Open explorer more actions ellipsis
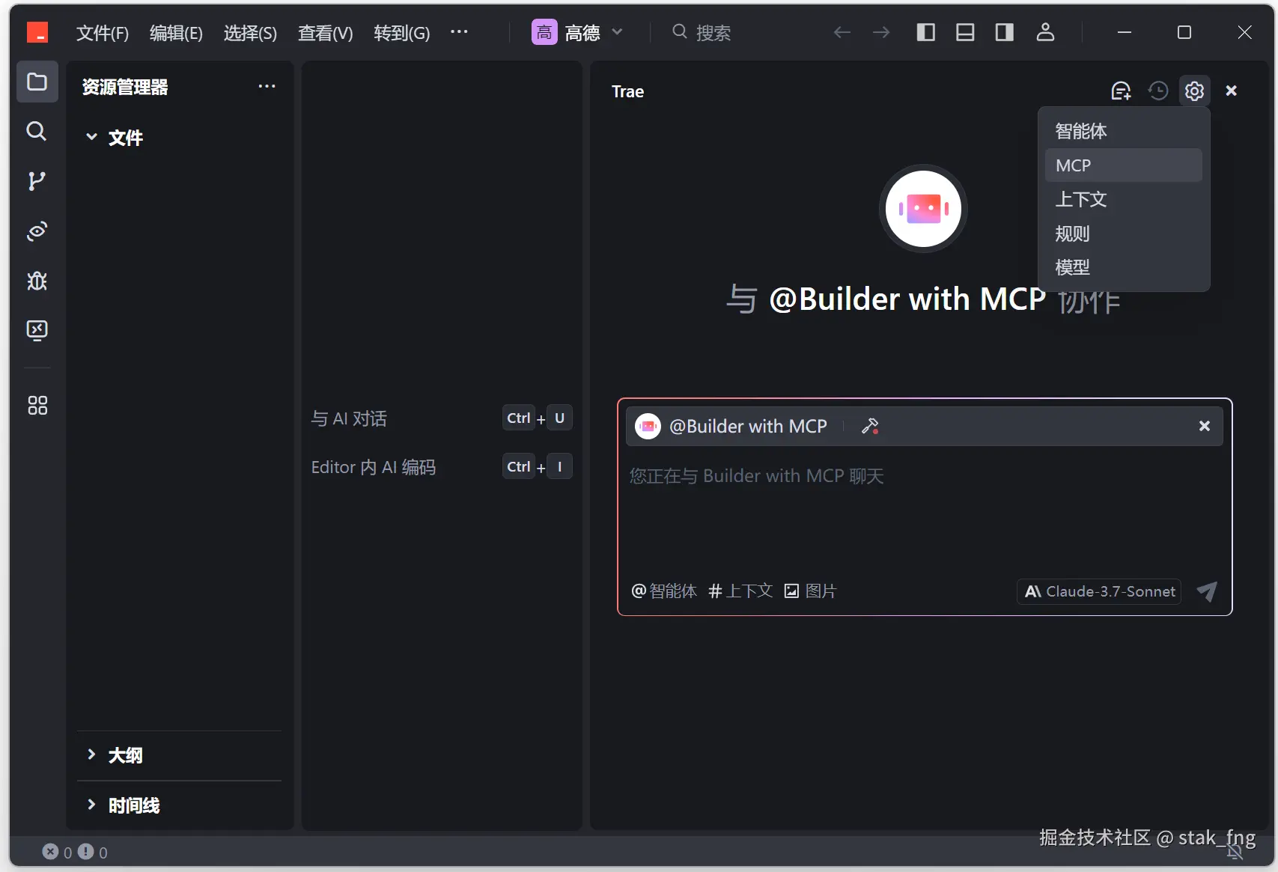Viewport: 1278px width, 872px height. click(267, 87)
